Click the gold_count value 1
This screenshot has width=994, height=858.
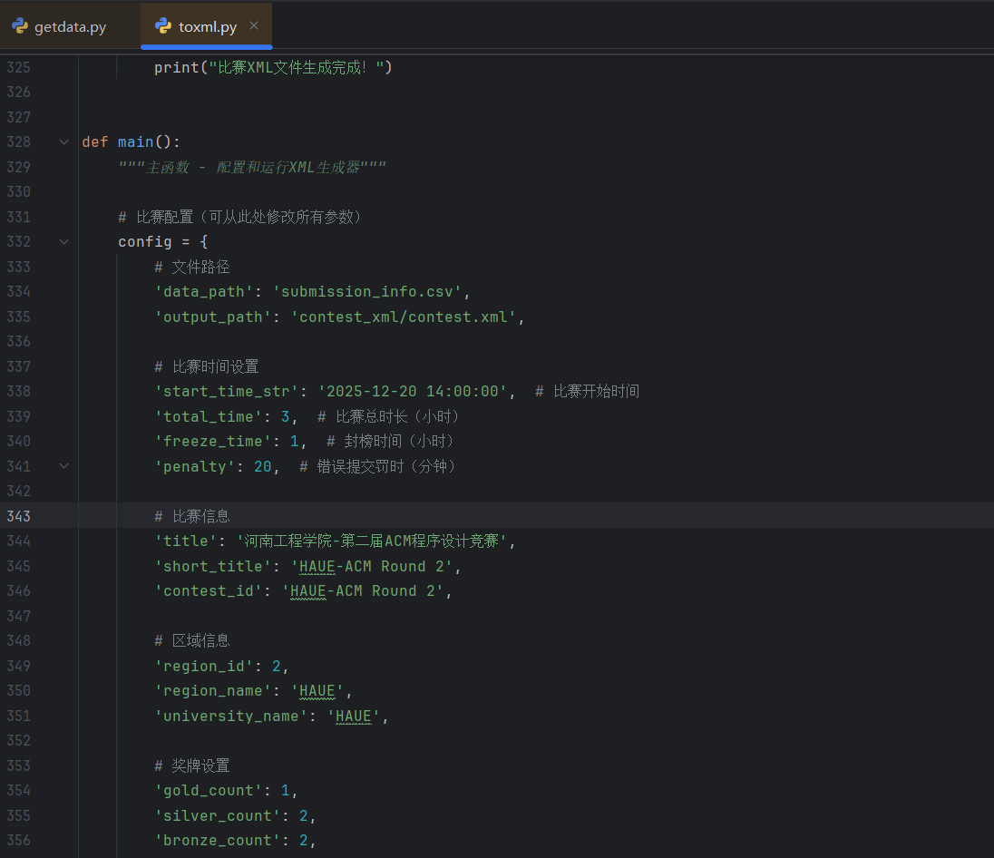[285, 791]
